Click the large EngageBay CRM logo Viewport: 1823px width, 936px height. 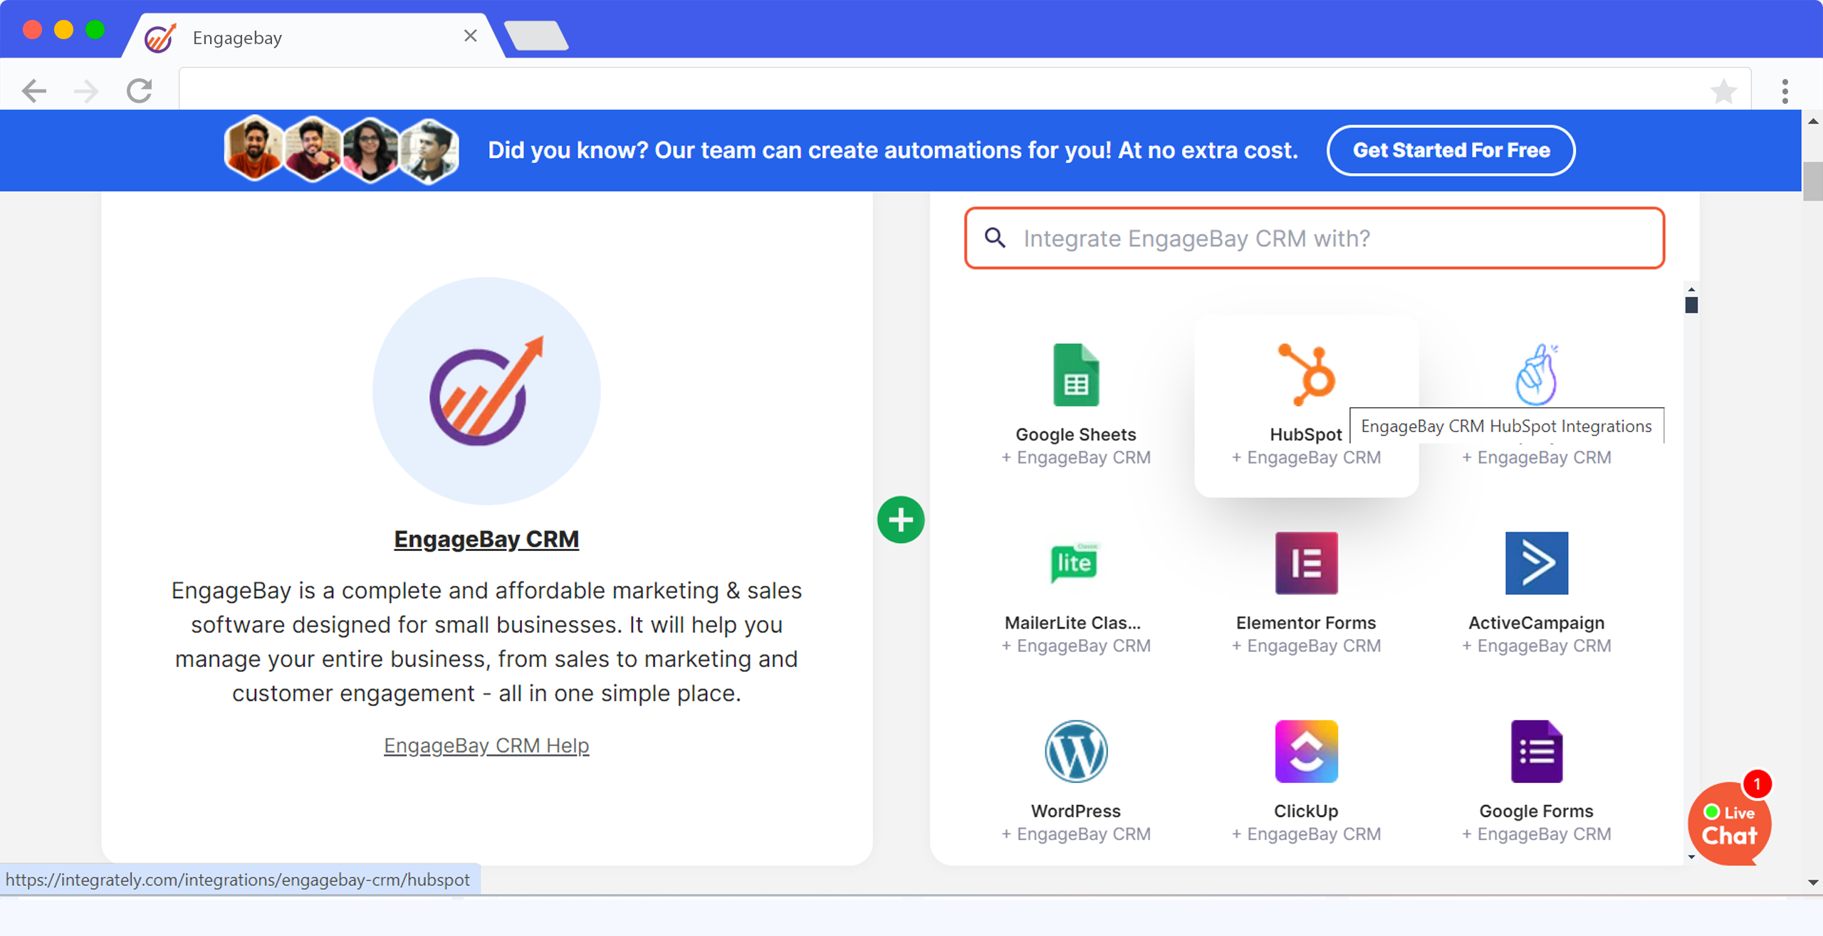pyautogui.click(x=486, y=391)
